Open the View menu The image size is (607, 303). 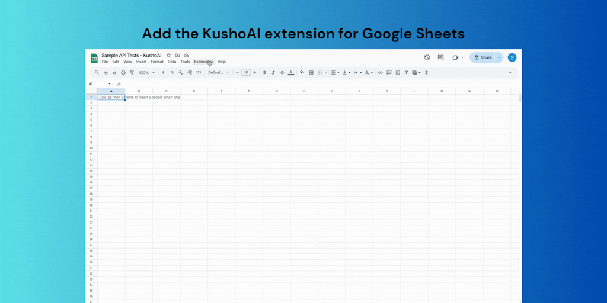(x=128, y=62)
